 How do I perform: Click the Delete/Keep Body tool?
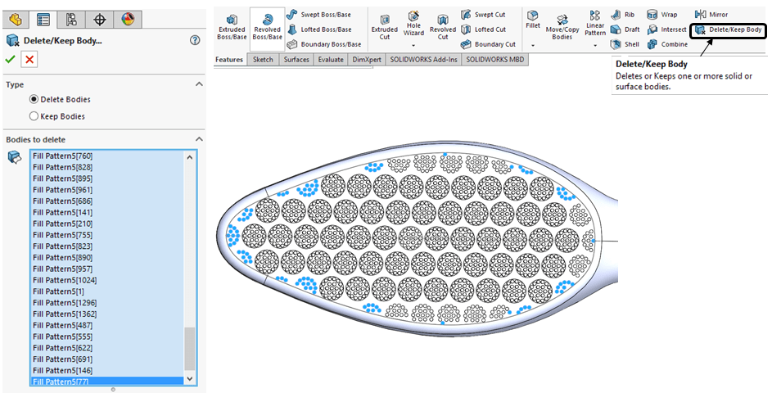coord(729,30)
